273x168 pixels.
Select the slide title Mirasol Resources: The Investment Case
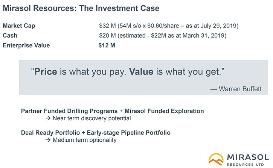81,8
